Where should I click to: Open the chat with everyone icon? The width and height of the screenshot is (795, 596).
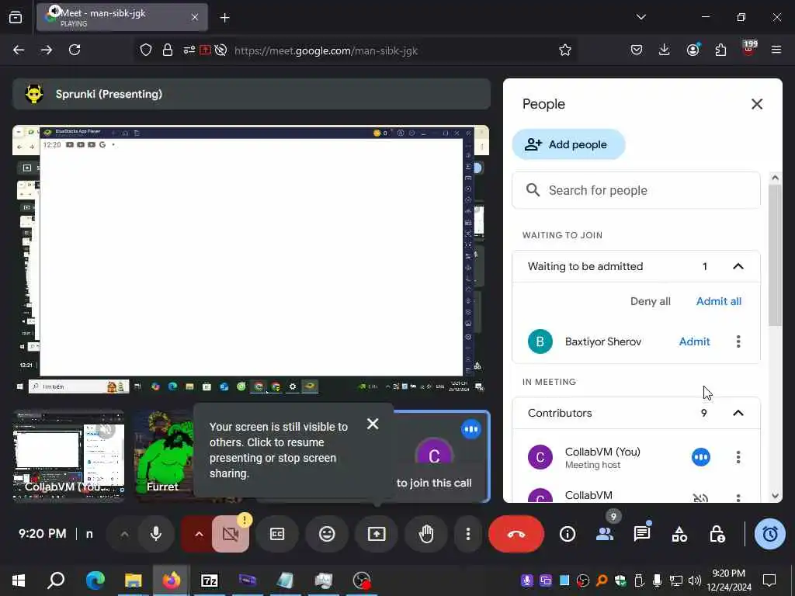click(642, 534)
